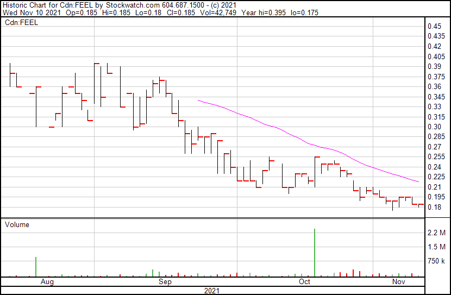451x295 pixels.
Task: Select the 0.195 price axis label
Action: pyautogui.click(x=436, y=197)
